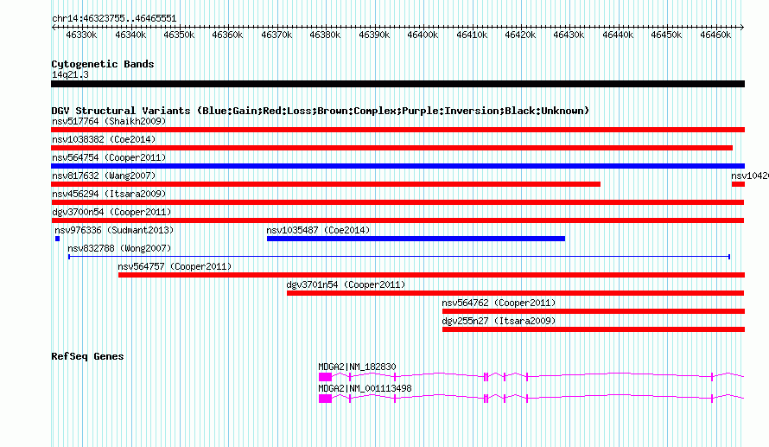Click the 46390k scale tick label
Screen dimensions: 769x447
(x=374, y=35)
